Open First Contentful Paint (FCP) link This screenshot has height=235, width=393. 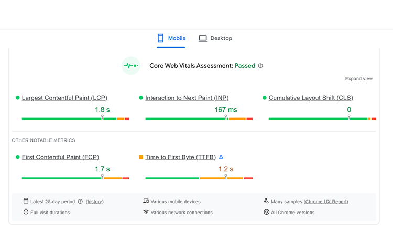[x=60, y=157]
